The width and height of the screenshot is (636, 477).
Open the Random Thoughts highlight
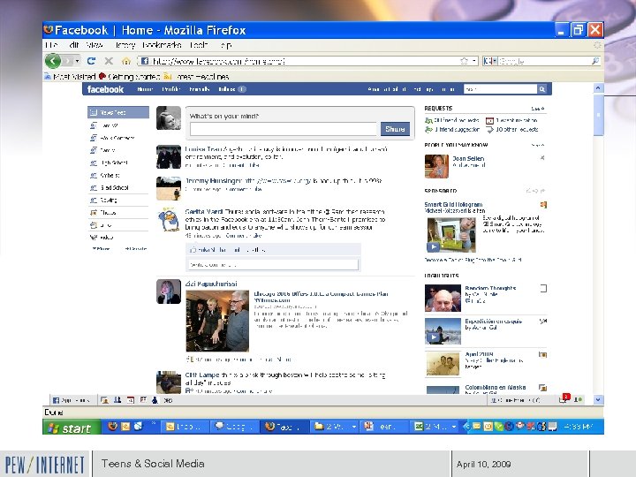coord(490,288)
